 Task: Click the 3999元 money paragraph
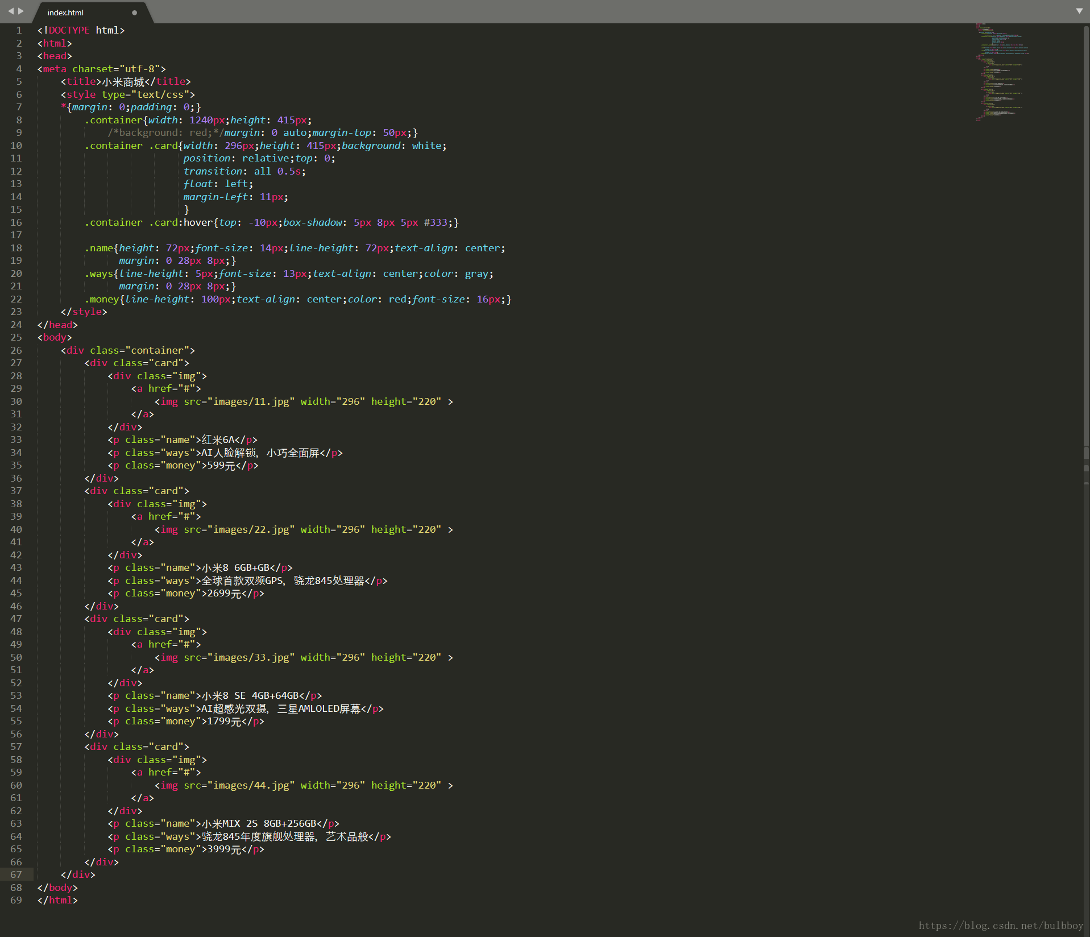click(x=186, y=849)
